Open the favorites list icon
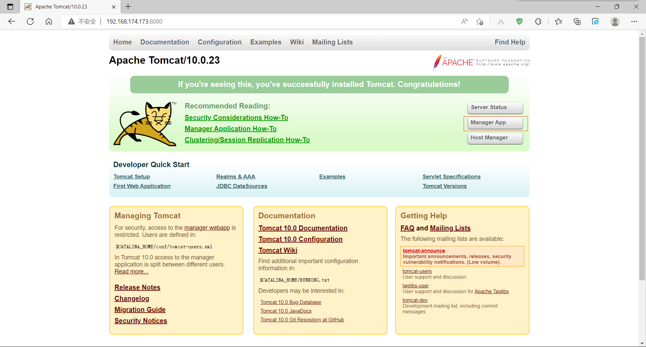646x347 pixels. pyautogui.click(x=559, y=22)
